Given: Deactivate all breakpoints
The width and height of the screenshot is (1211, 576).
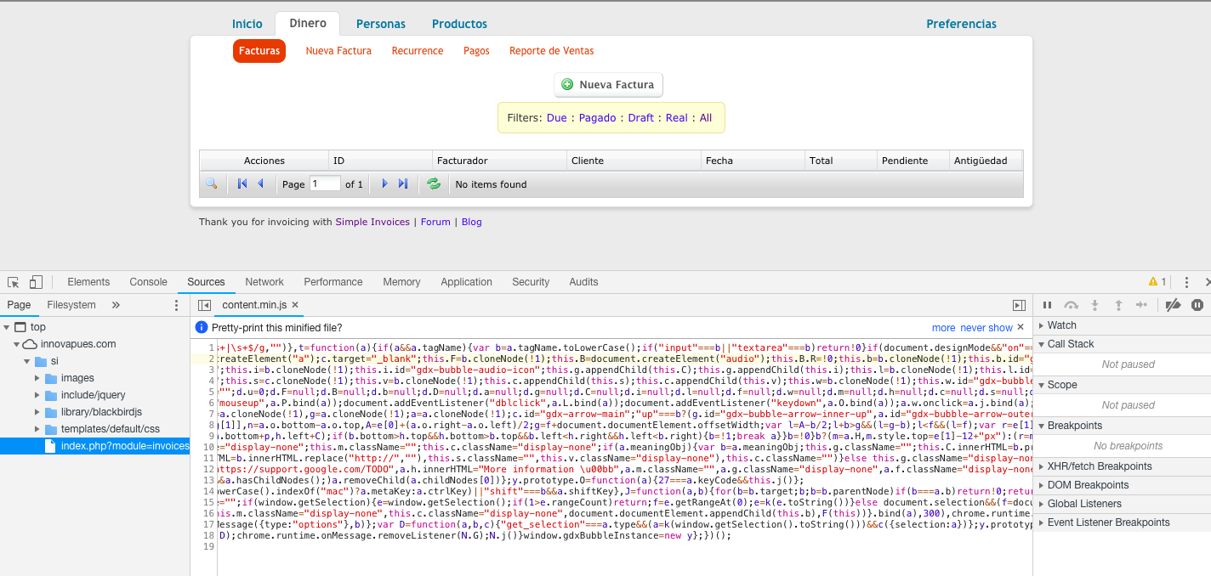Looking at the screenshot, I should [1174, 304].
